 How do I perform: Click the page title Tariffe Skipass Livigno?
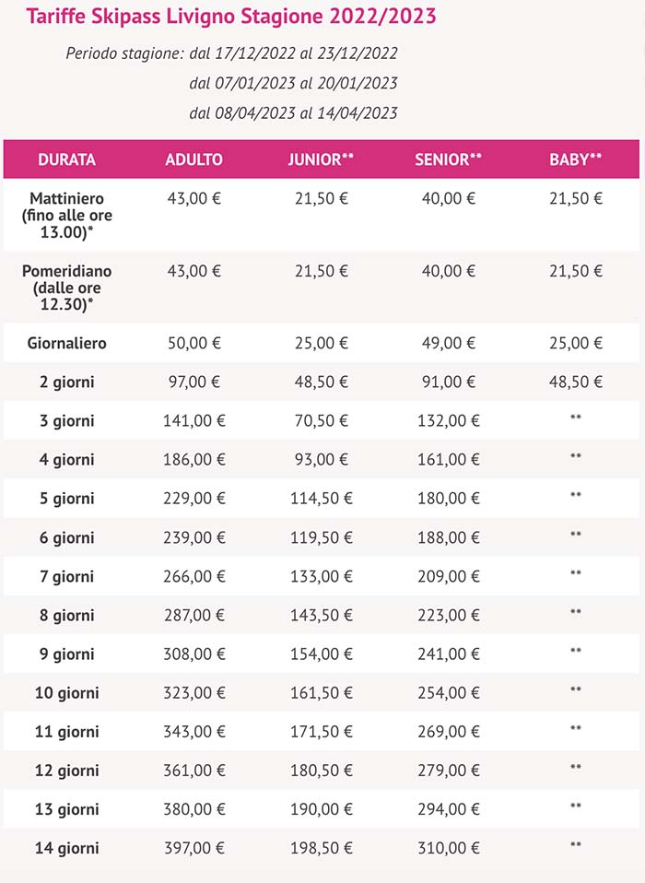(231, 17)
